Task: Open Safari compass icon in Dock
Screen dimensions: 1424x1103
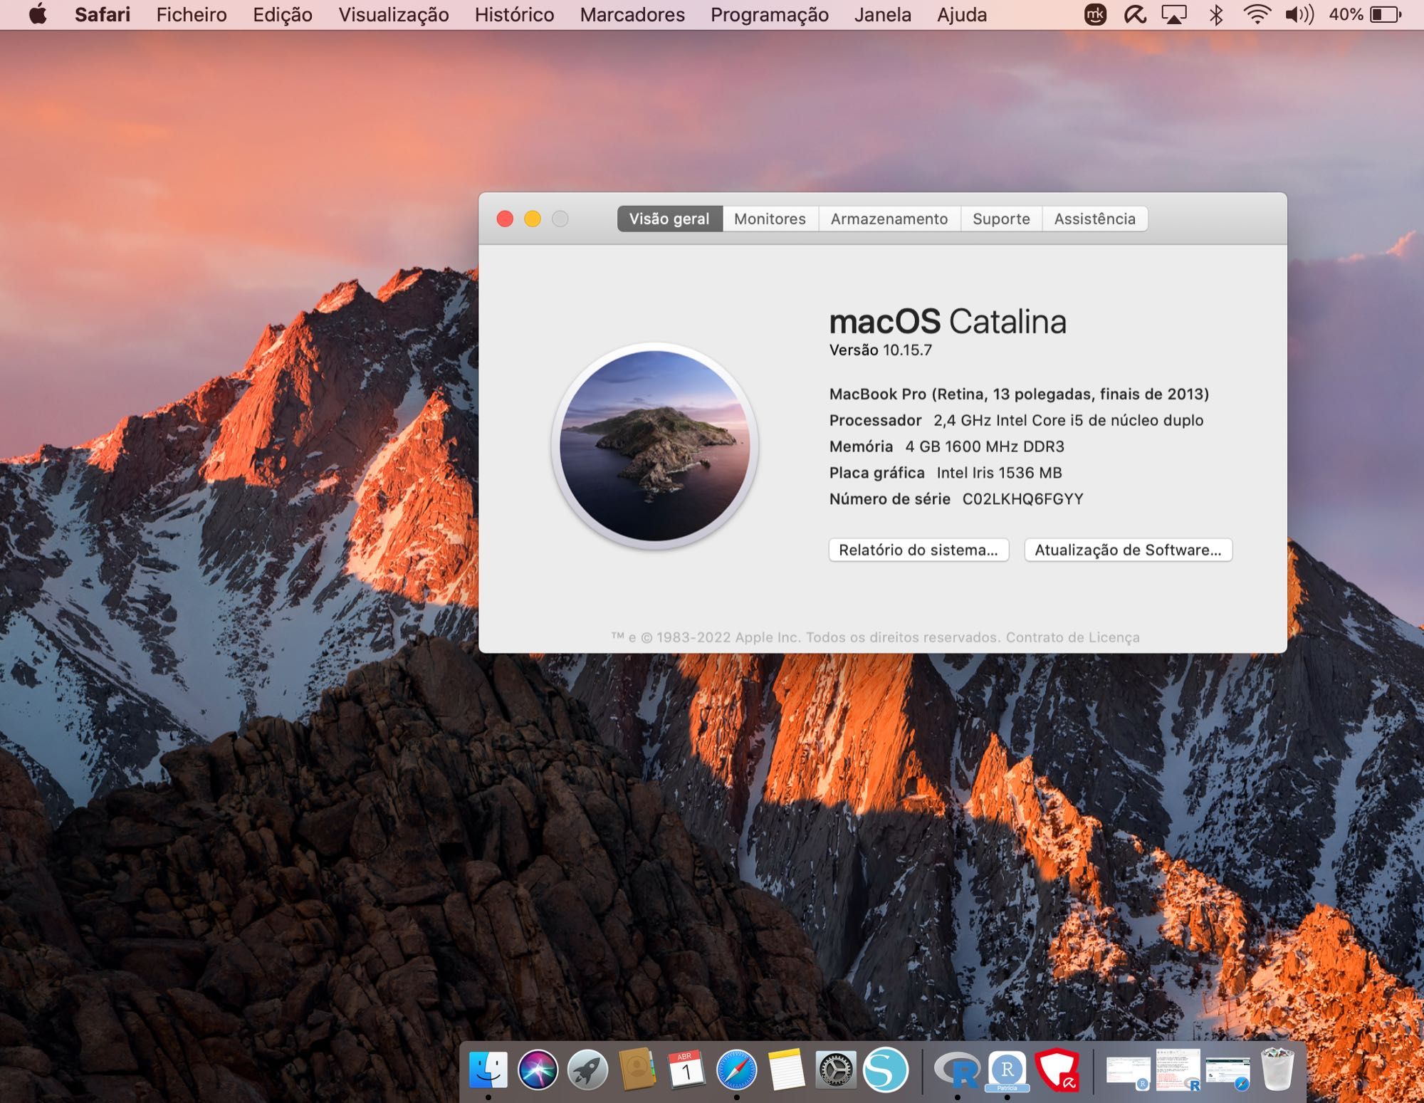Action: coord(736,1070)
